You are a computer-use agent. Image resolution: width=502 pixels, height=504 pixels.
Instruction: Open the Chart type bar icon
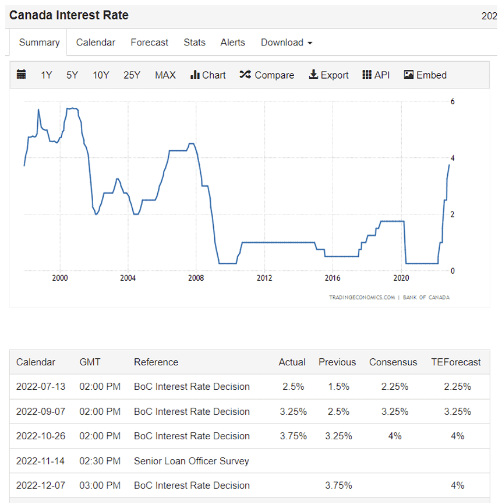click(x=195, y=75)
